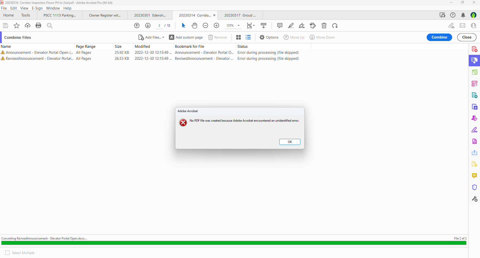Dismiss the error dialog with OK
The image size is (480, 258).
tap(290, 142)
